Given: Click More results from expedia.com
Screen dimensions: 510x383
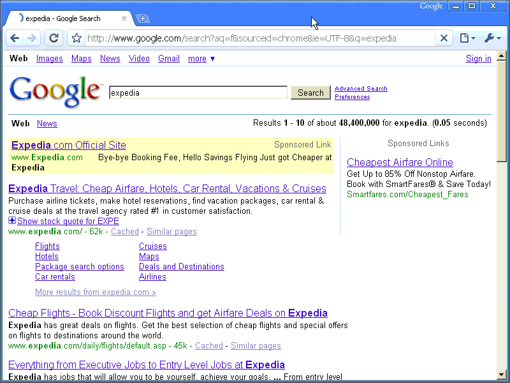Looking at the screenshot, I should coord(96,292).
